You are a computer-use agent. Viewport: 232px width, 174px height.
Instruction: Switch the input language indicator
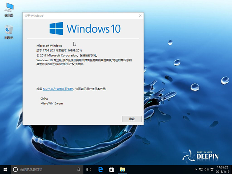pos(212,169)
